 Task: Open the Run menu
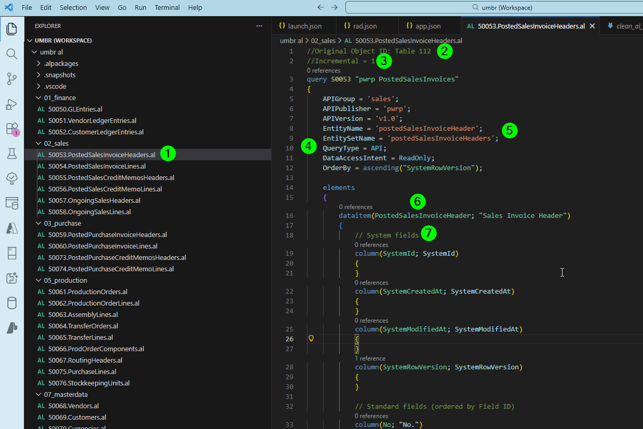click(x=140, y=7)
